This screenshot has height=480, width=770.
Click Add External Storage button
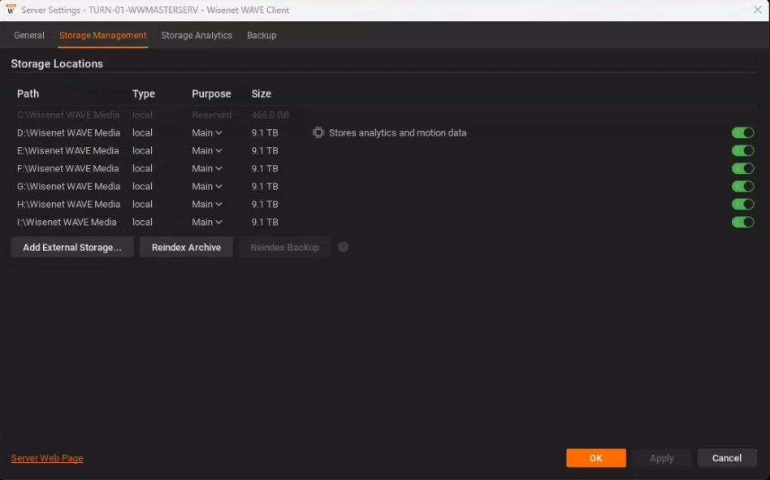(x=72, y=248)
